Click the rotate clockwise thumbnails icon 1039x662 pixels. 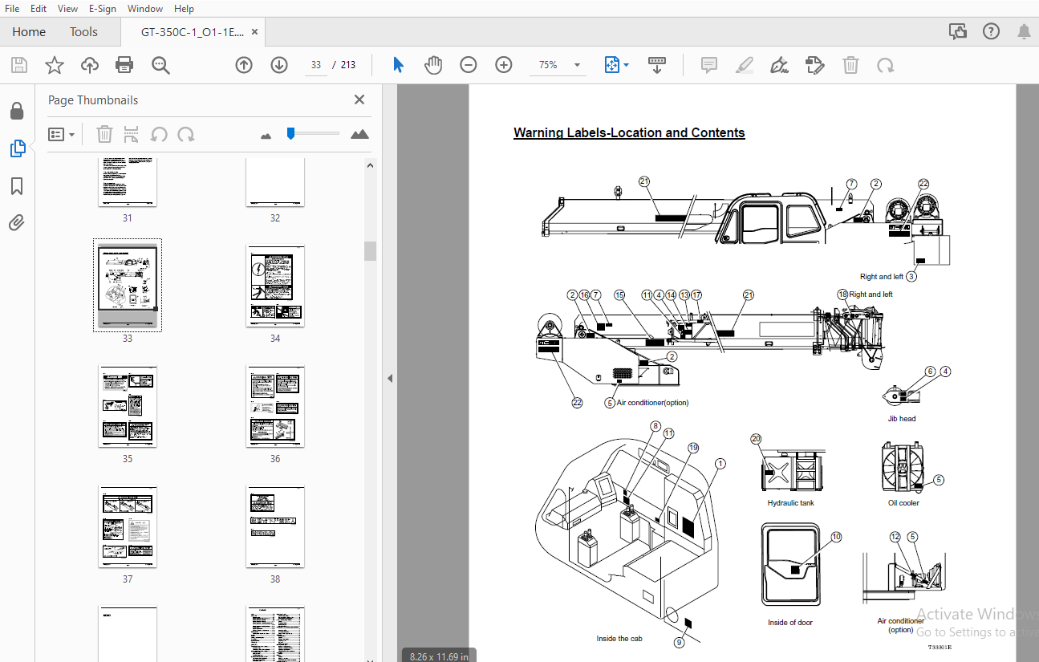pos(186,134)
